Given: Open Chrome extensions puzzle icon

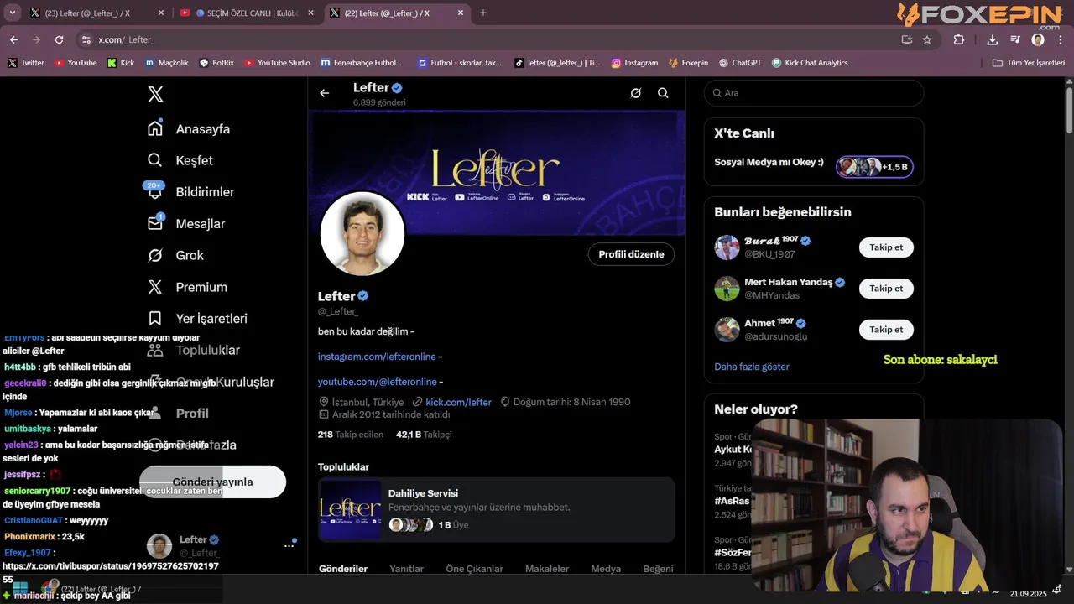Looking at the screenshot, I should point(959,39).
